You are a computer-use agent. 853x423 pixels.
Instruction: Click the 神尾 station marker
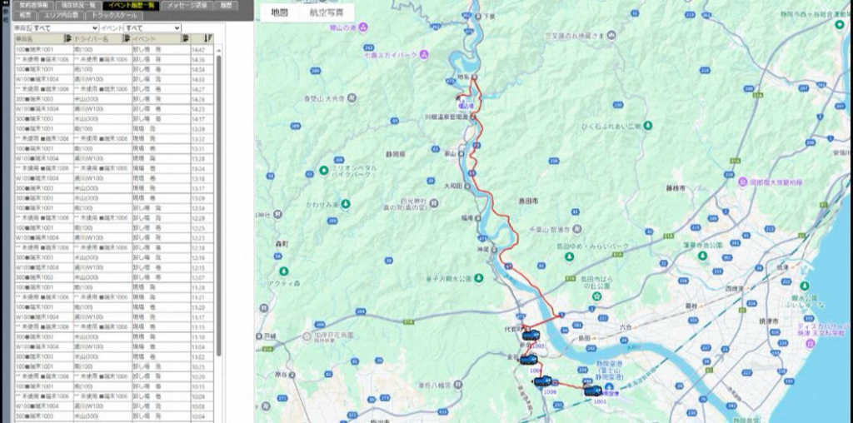(495, 250)
